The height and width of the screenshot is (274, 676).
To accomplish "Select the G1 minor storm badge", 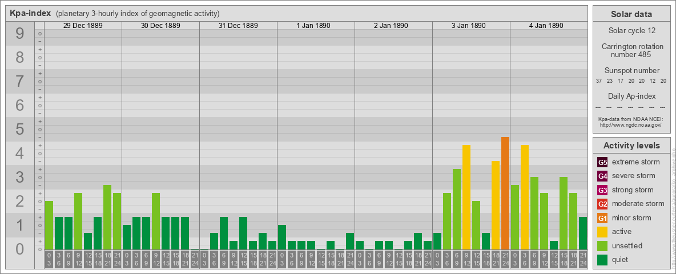I will point(602,218).
